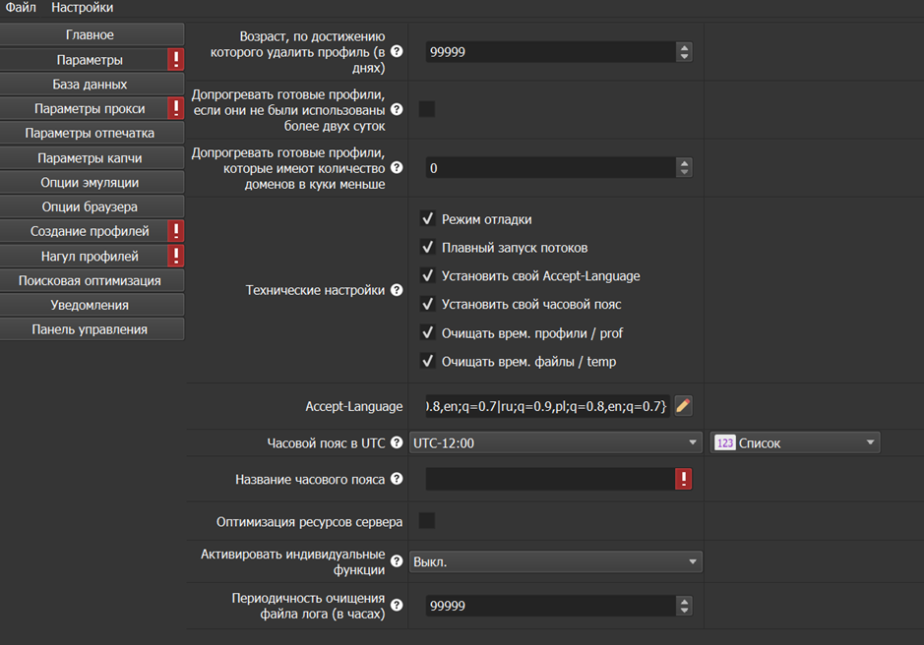Open Параметры отпечатка section

(91, 133)
